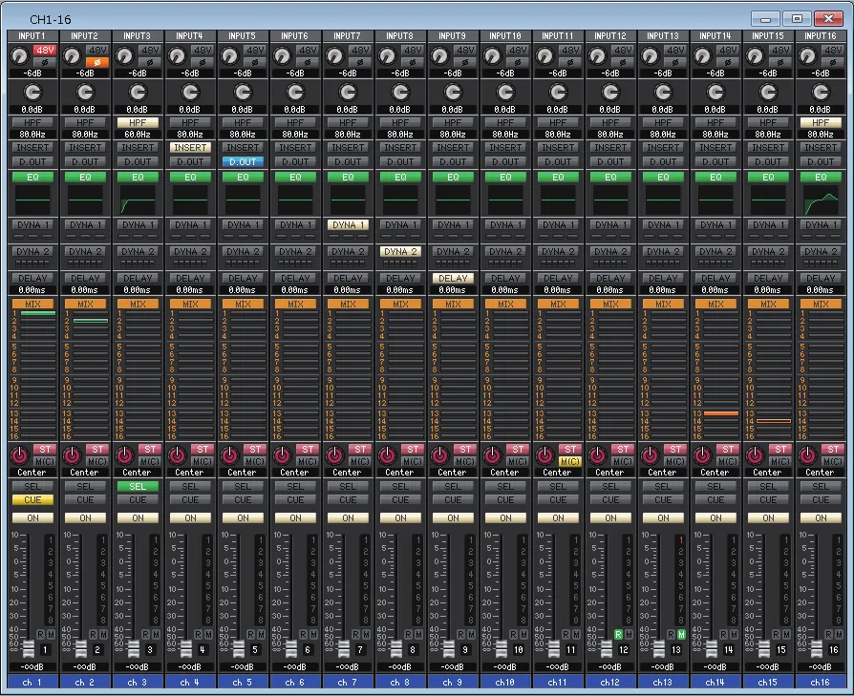
Task: Turn the INPUT1 head amp gain knob
Action: tap(20, 55)
